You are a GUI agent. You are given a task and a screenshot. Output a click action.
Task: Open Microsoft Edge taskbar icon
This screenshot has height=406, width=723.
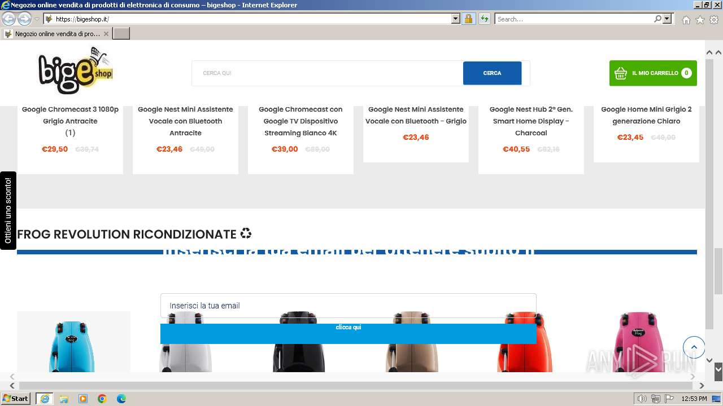click(x=121, y=399)
